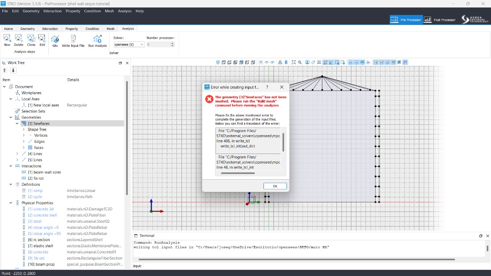The image size is (491, 276).
Task: Select the [2] fix rot interaction
Action: 36,178
